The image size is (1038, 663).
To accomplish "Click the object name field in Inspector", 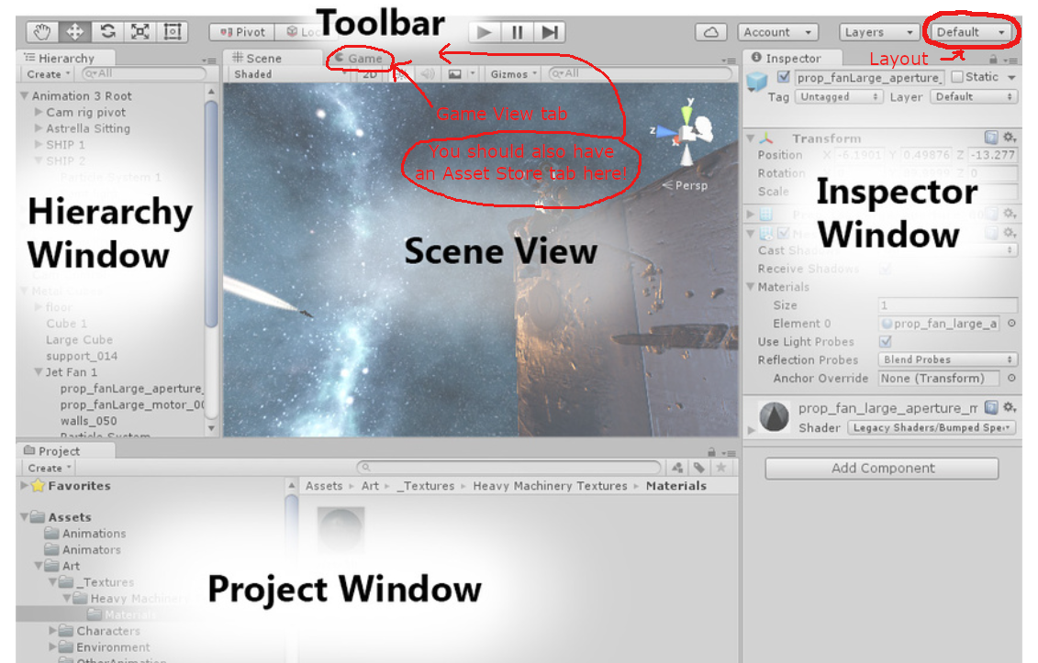I will point(869,77).
